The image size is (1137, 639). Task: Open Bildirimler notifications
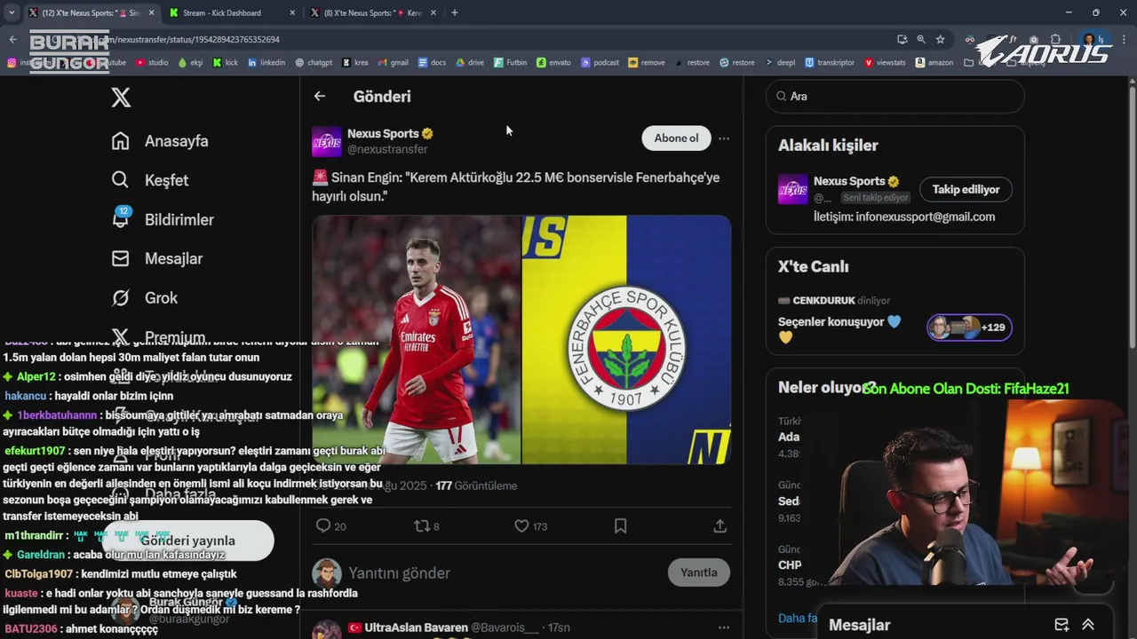163,219
